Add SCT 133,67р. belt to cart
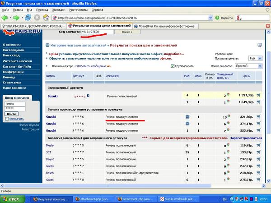The image size is (271, 203). click(x=258, y=152)
